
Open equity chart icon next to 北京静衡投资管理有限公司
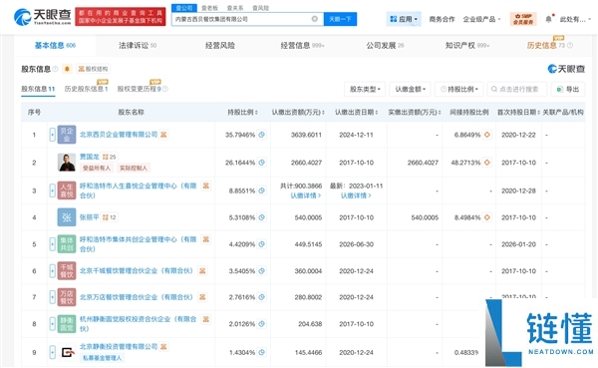click(163, 347)
